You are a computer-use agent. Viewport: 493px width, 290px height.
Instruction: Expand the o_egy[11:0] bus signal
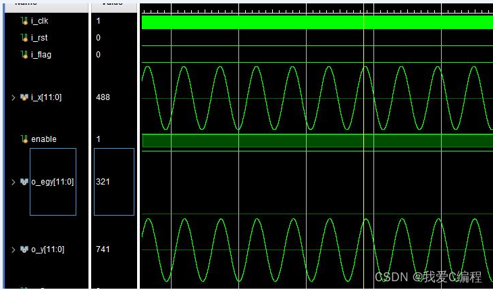pos(14,182)
